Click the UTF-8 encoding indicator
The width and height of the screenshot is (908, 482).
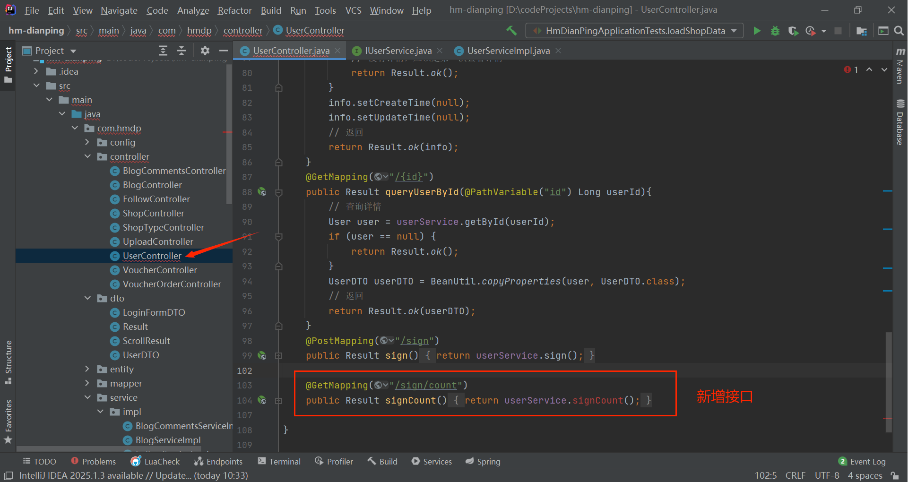pos(827,475)
